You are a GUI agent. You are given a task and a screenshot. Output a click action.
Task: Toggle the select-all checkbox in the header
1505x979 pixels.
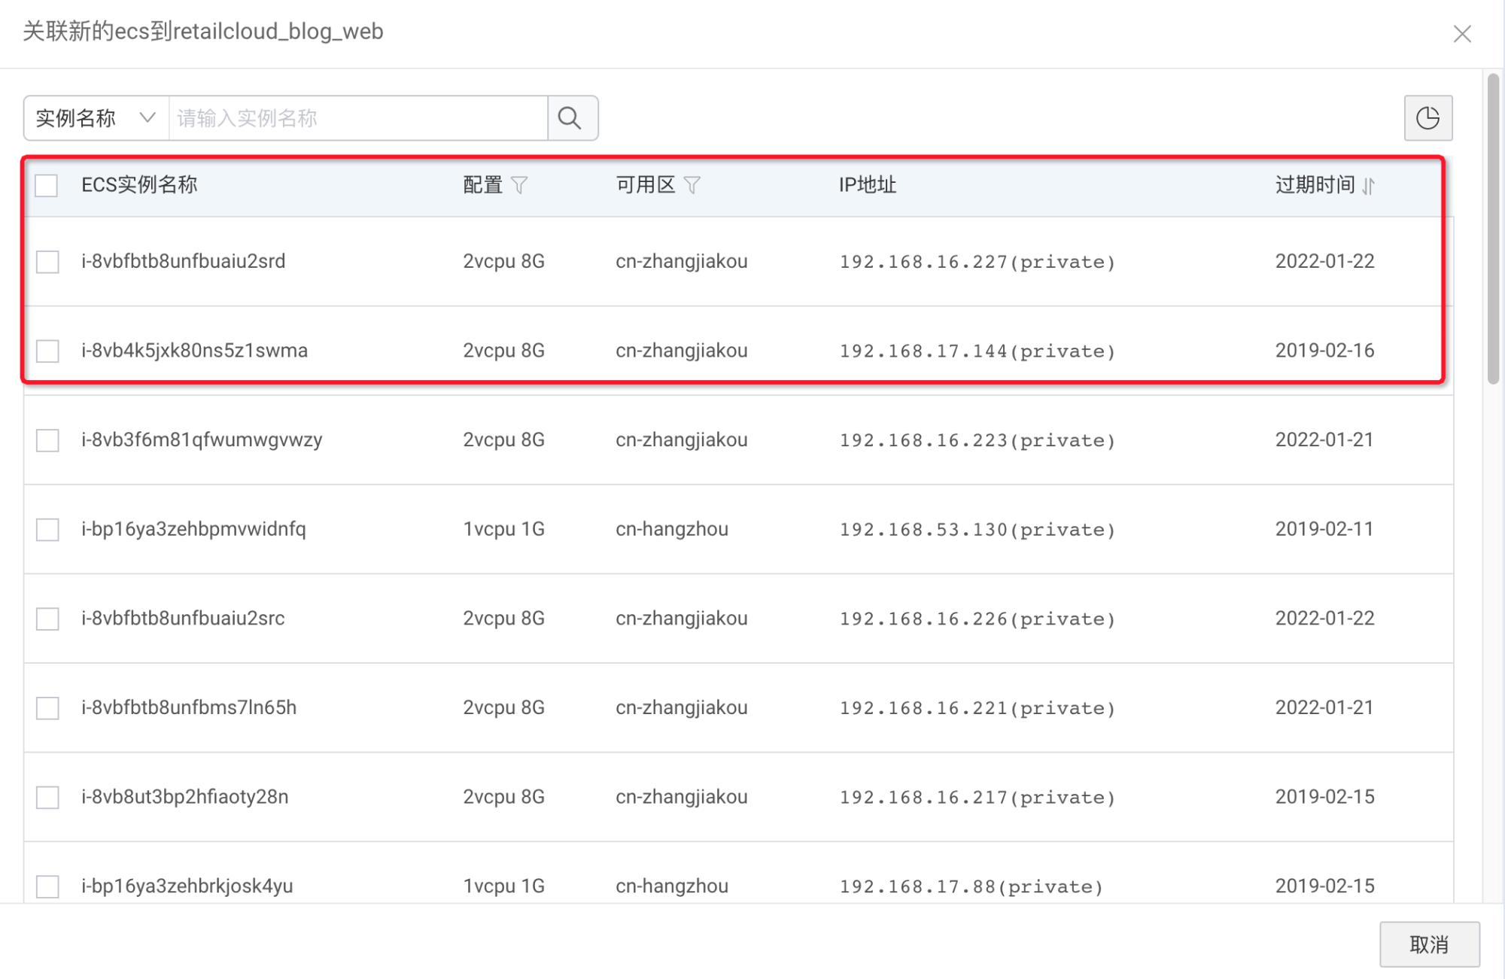[47, 185]
